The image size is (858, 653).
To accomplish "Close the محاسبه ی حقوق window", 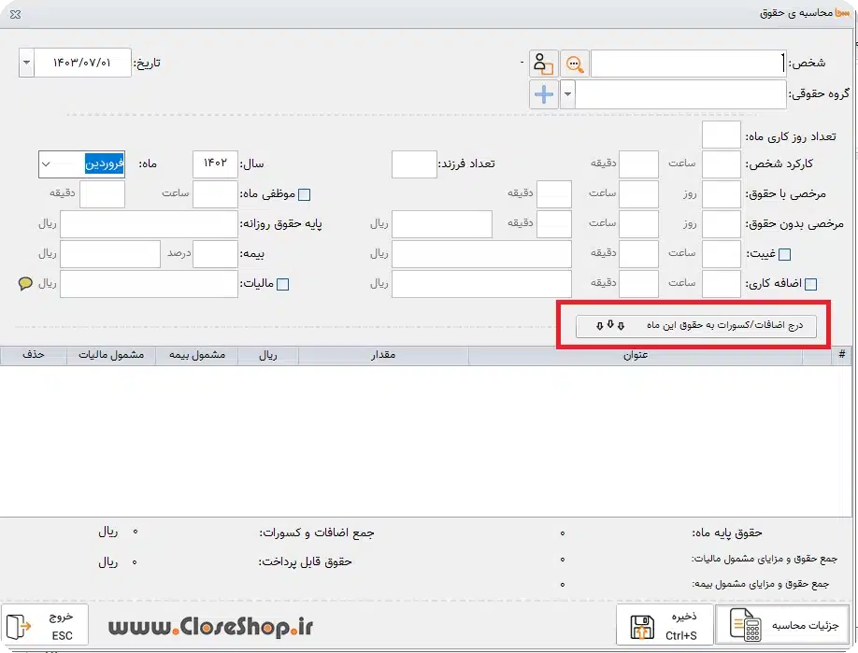I will [x=15, y=15].
